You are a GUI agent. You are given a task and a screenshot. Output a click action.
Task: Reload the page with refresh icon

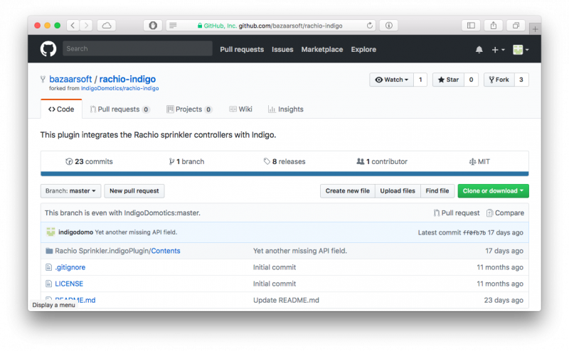(369, 26)
